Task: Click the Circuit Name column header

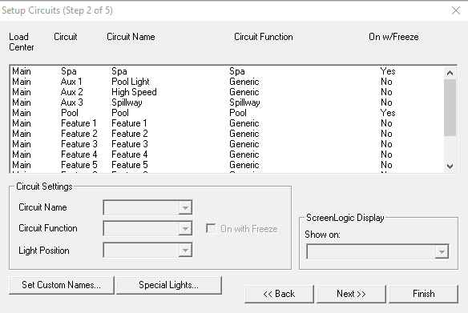Action: (x=131, y=37)
